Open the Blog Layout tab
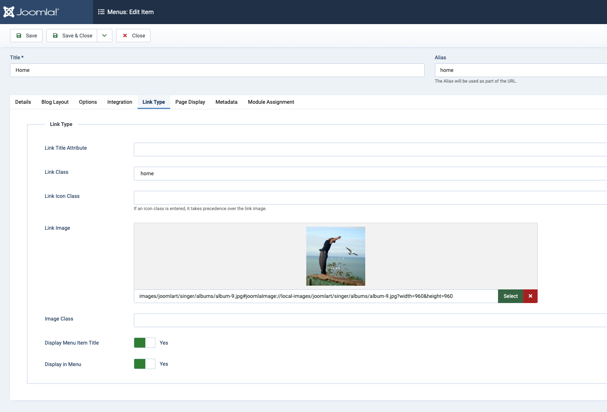 point(55,102)
